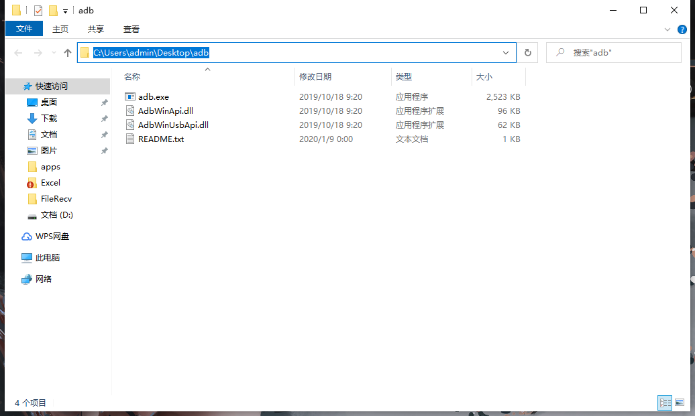Open the Quick Access Toolbar customize dropdown
Viewport: 695px width, 416px height.
[64, 10]
